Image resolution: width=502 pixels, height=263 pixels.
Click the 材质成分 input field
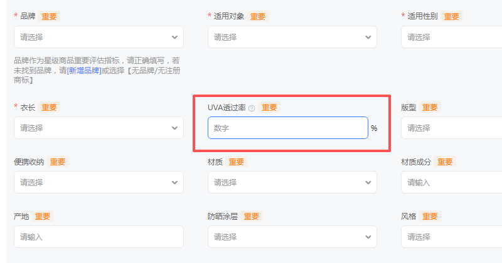452,183
